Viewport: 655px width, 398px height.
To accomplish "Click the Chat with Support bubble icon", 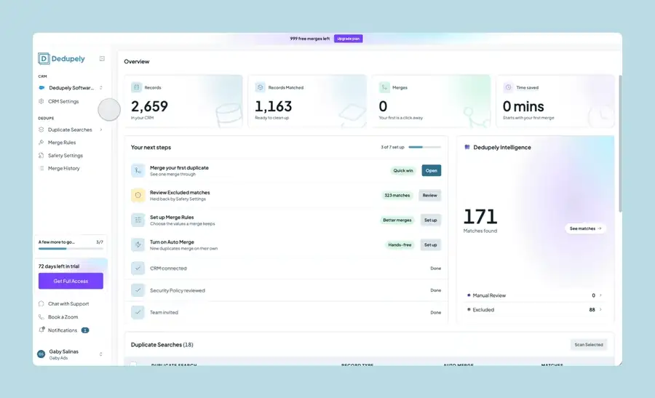I will (x=41, y=303).
